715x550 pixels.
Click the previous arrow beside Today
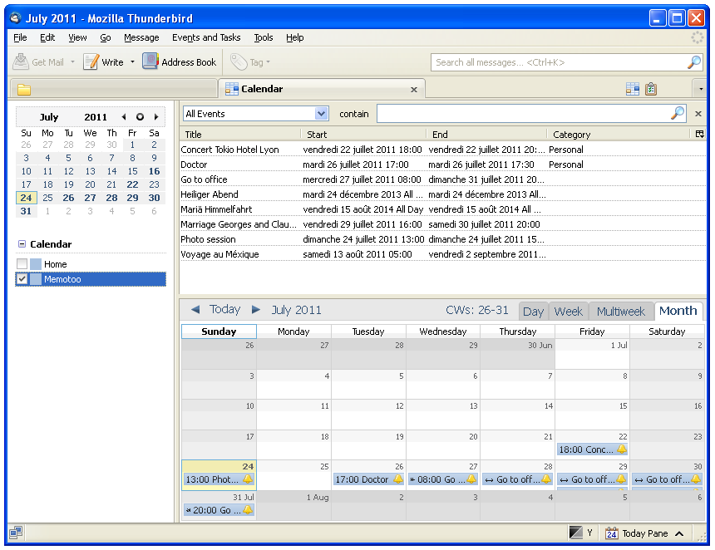(195, 309)
